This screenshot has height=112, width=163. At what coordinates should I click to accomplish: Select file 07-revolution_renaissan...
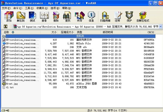22,73
